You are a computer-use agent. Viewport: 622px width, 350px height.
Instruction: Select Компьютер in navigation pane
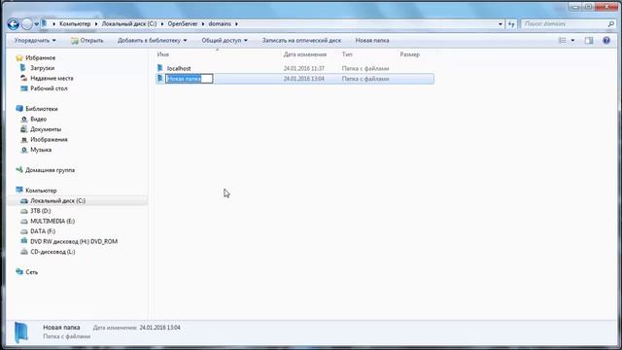[41, 191]
